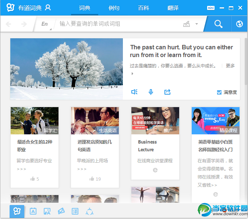Expand the small triangle below the Chinese translation
This screenshot has height=219, width=248.
coord(132,74)
